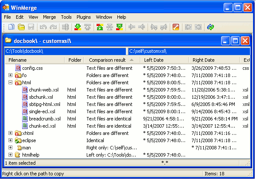
Task: Sort by Left Date column header
Action: [x=154, y=60]
